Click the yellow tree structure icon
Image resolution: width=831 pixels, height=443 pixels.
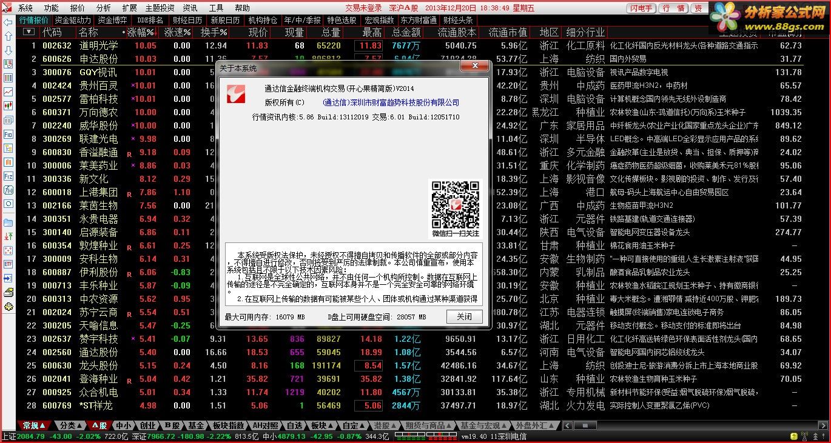click(8, 148)
